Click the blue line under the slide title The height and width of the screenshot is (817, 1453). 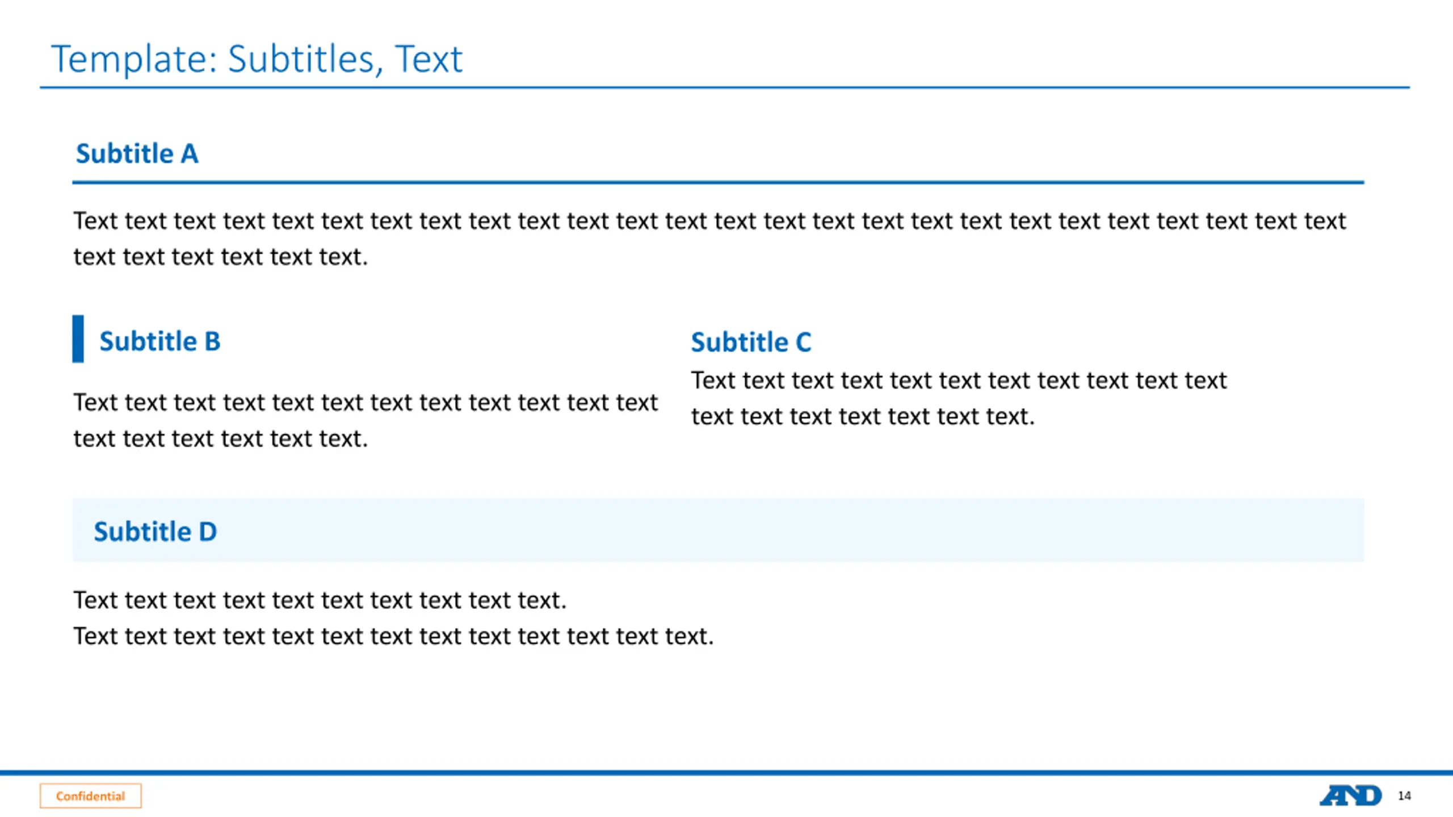[x=725, y=87]
